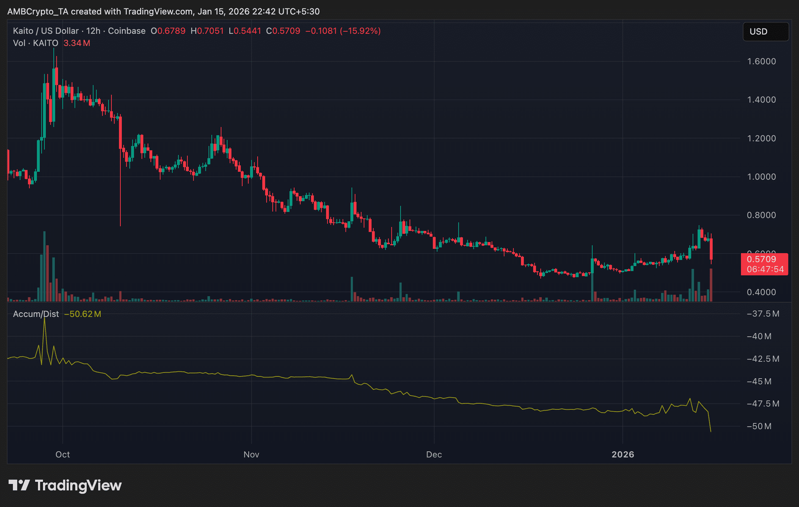Click the Vol · KAITO indicator label
This screenshot has width=799, height=507.
coord(35,43)
